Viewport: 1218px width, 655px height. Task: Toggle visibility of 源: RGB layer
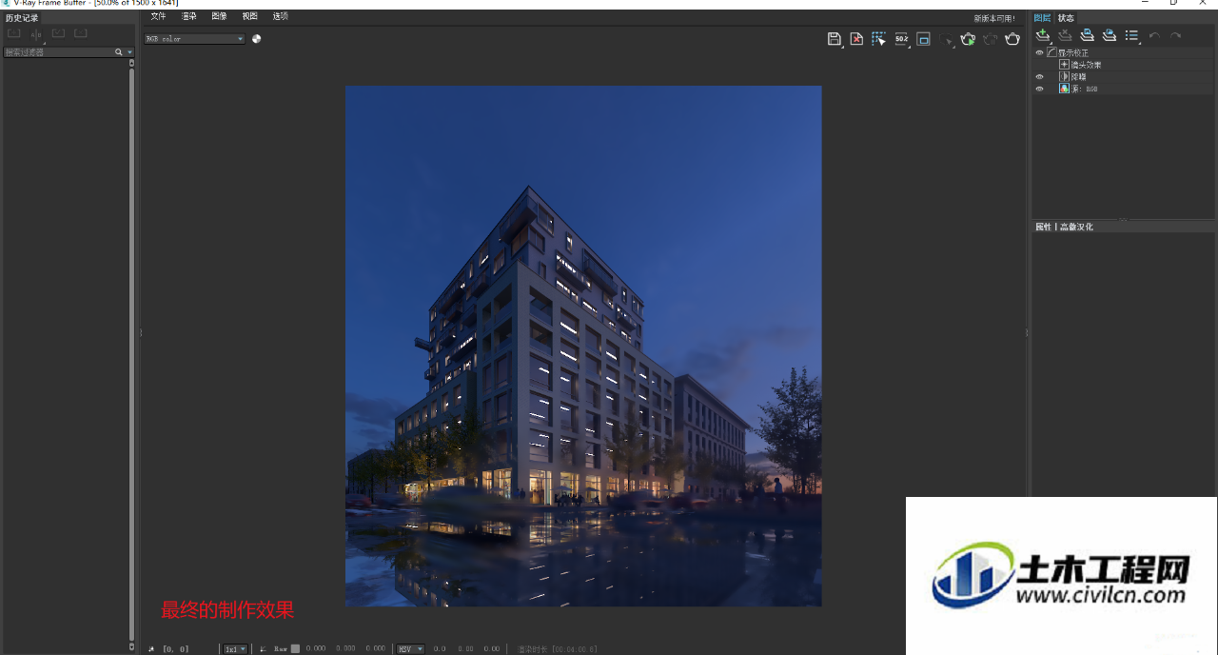(1039, 89)
